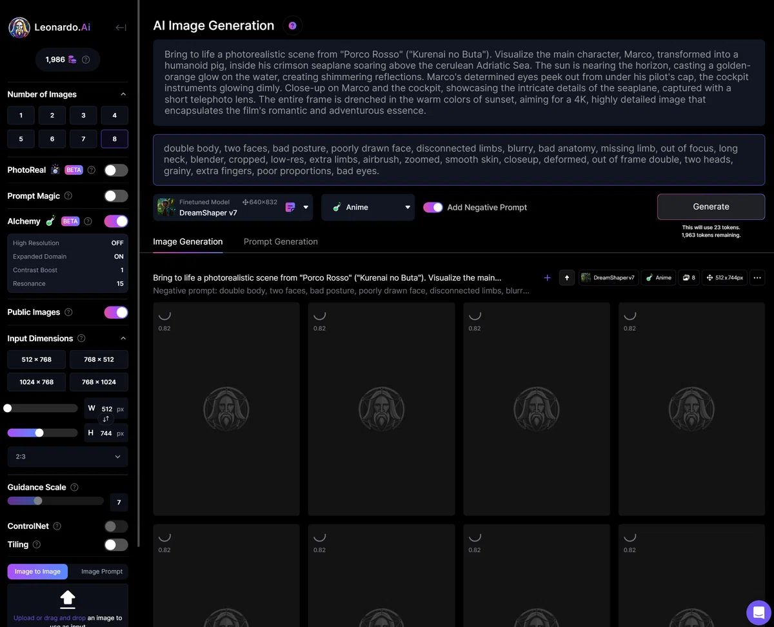This screenshot has height=627, width=774.
Task: Switch to the Prompt Generation tab
Action: pos(281,242)
